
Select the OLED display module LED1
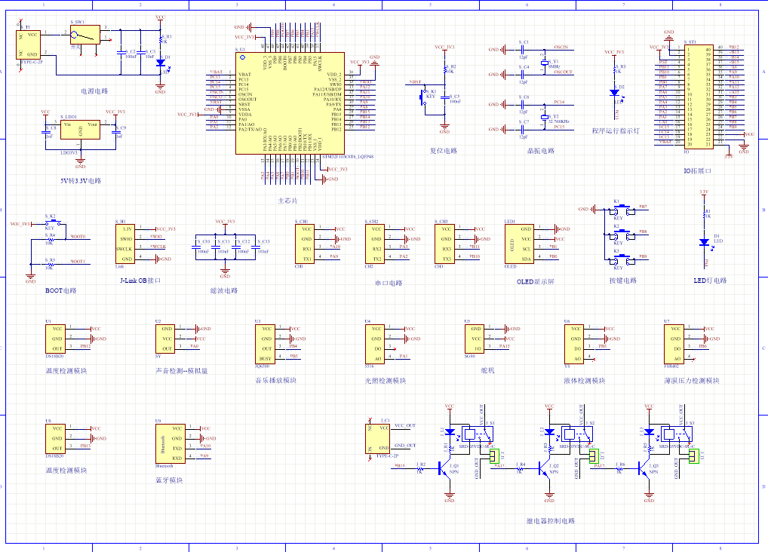[x=519, y=244]
